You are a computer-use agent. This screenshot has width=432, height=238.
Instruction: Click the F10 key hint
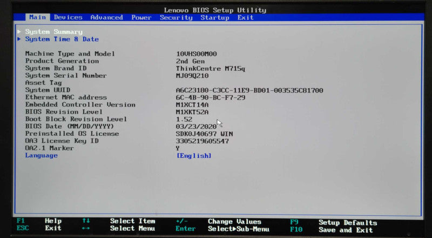click(296, 230)
